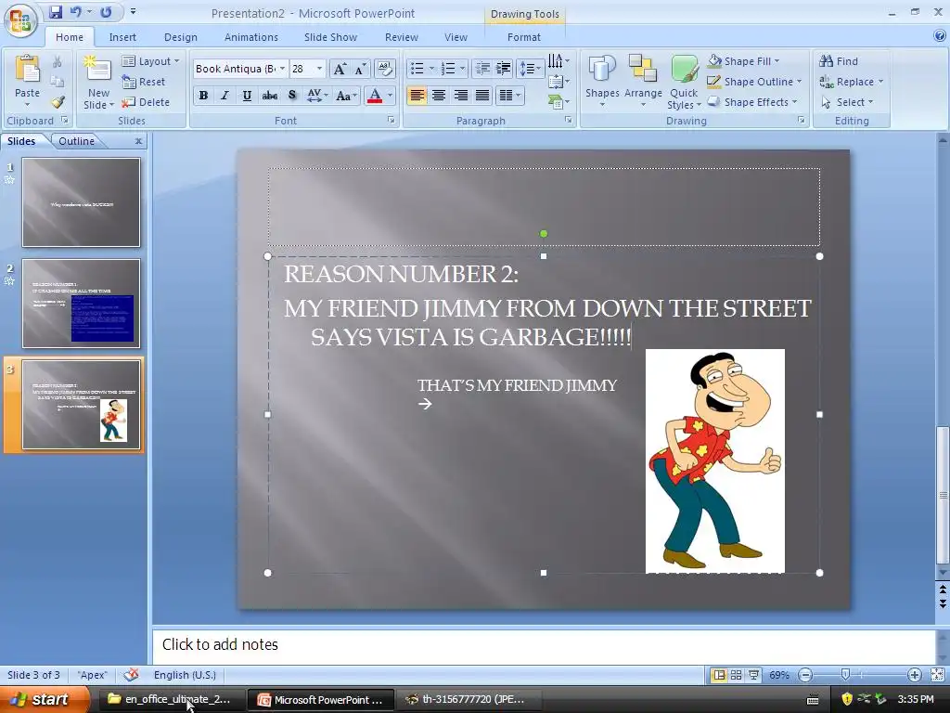The width and height of the screenshot is (950, 713).
Task: Paste clipboard contents
Action: (x=27, y=80)
